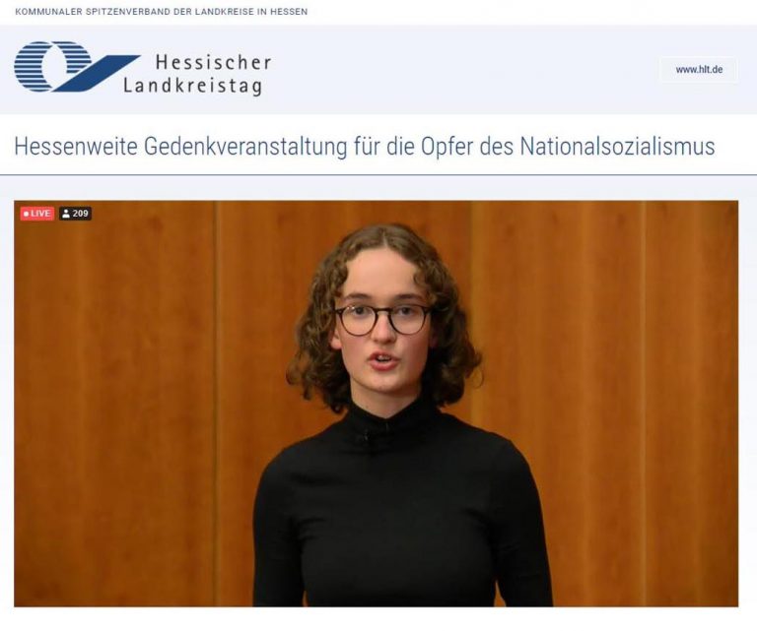
Task: Click the word Nationalsozialismus in the title
Action: pyautogui.click(x=617, y=146)
